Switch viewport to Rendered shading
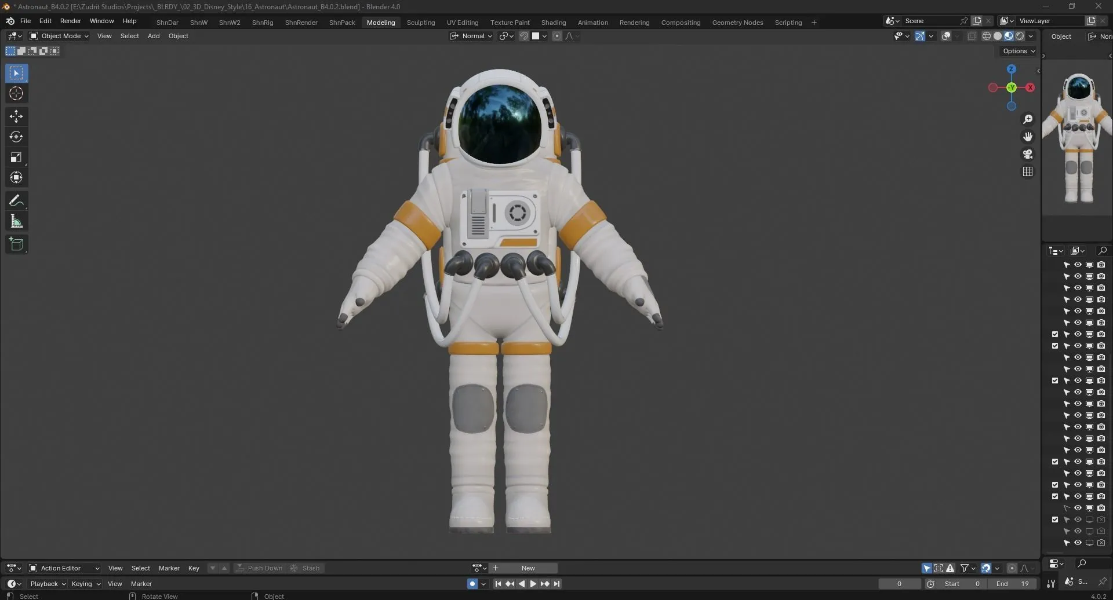 tap(1019, 35)
